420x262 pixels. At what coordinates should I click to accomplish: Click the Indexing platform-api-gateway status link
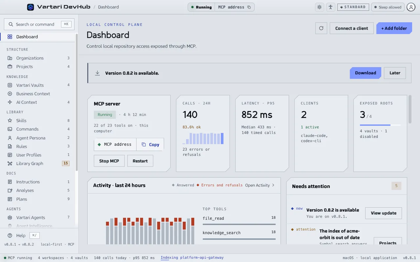click(x=192, y=258)
